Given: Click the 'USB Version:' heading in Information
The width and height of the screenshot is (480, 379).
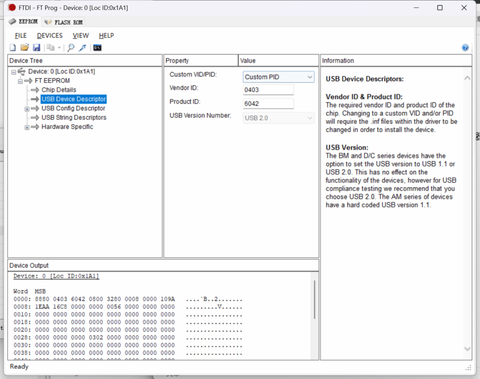Looking at the screenshot, I should click(347, 148).
